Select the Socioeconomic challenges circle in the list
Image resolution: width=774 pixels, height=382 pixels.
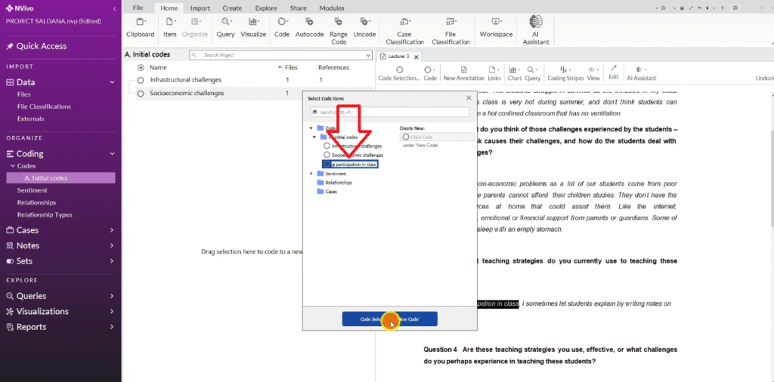coord(141,94)
